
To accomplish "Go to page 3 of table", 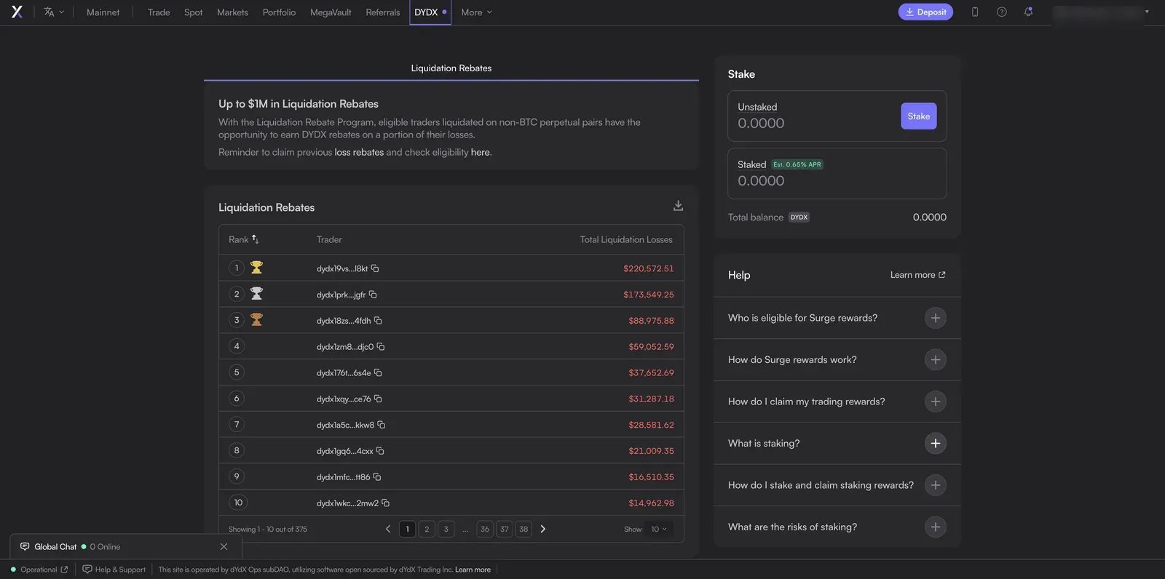I will click(x=446, y=529).
